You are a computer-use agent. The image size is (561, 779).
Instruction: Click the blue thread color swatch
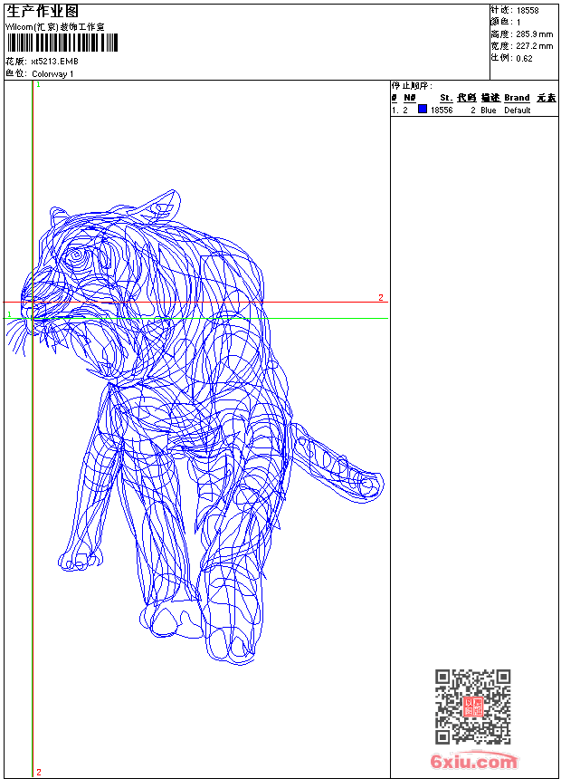pos(423,110)
